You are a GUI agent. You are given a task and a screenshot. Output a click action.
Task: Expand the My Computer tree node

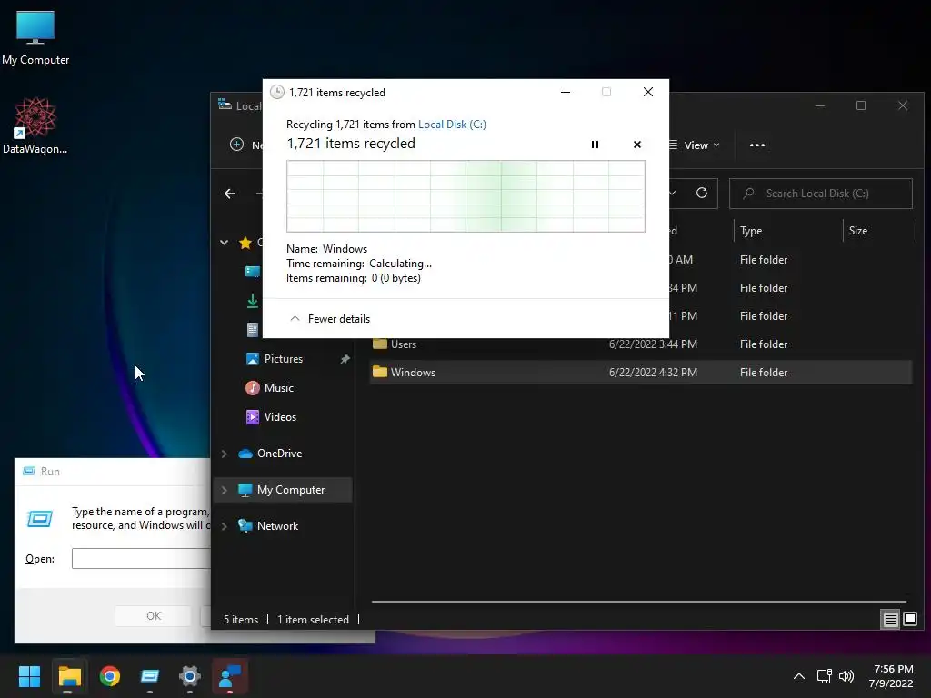[225, 490]
